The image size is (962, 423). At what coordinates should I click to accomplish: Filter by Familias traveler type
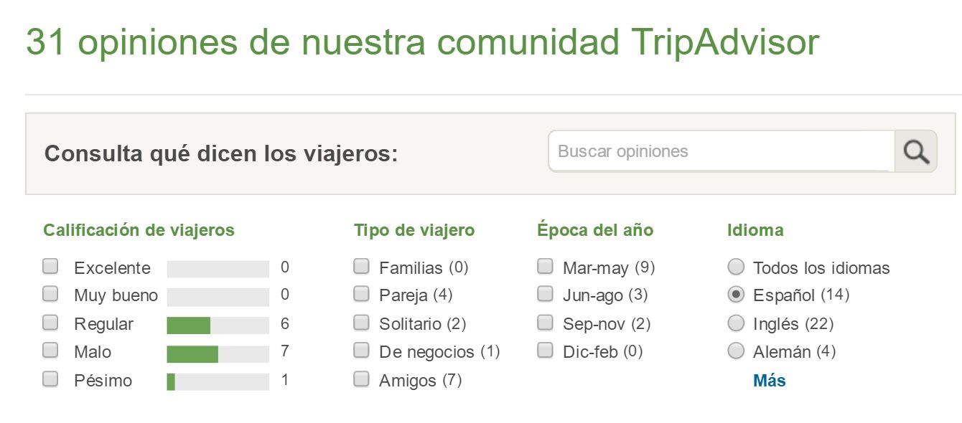tap(362, 267)
